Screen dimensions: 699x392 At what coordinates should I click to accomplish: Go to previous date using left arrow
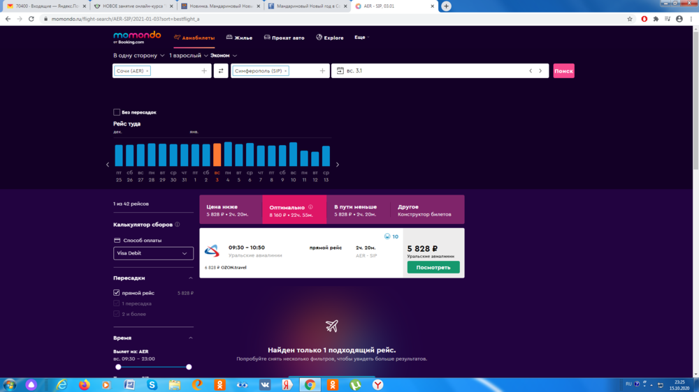[531, 71]
